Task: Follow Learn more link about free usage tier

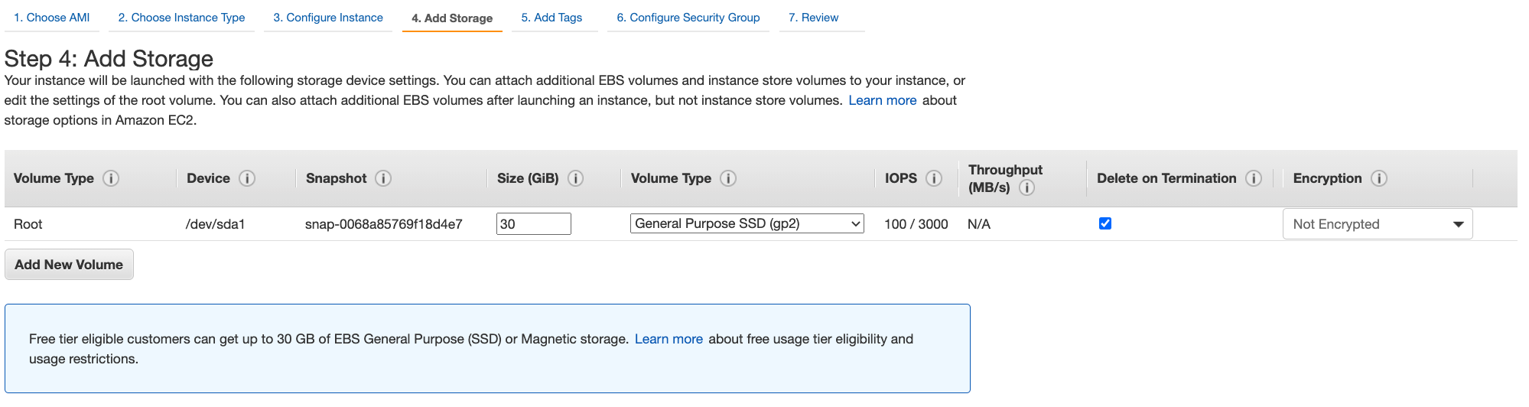Action: click(669, 339)
